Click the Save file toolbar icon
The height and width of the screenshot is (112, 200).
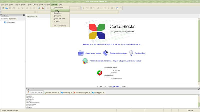coord(10,8)
